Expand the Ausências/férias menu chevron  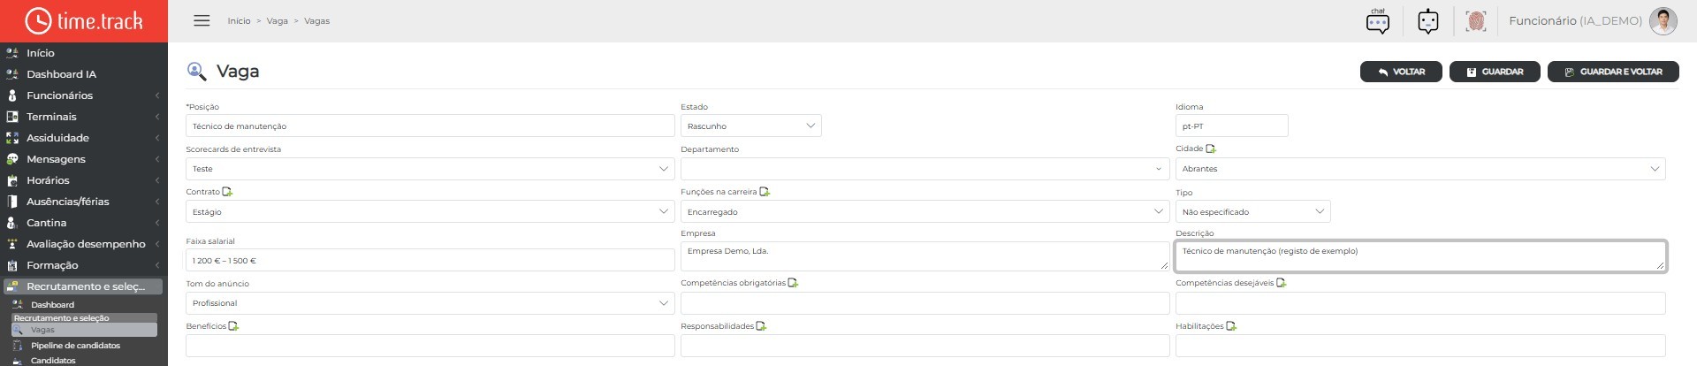(x=156, y=202)
